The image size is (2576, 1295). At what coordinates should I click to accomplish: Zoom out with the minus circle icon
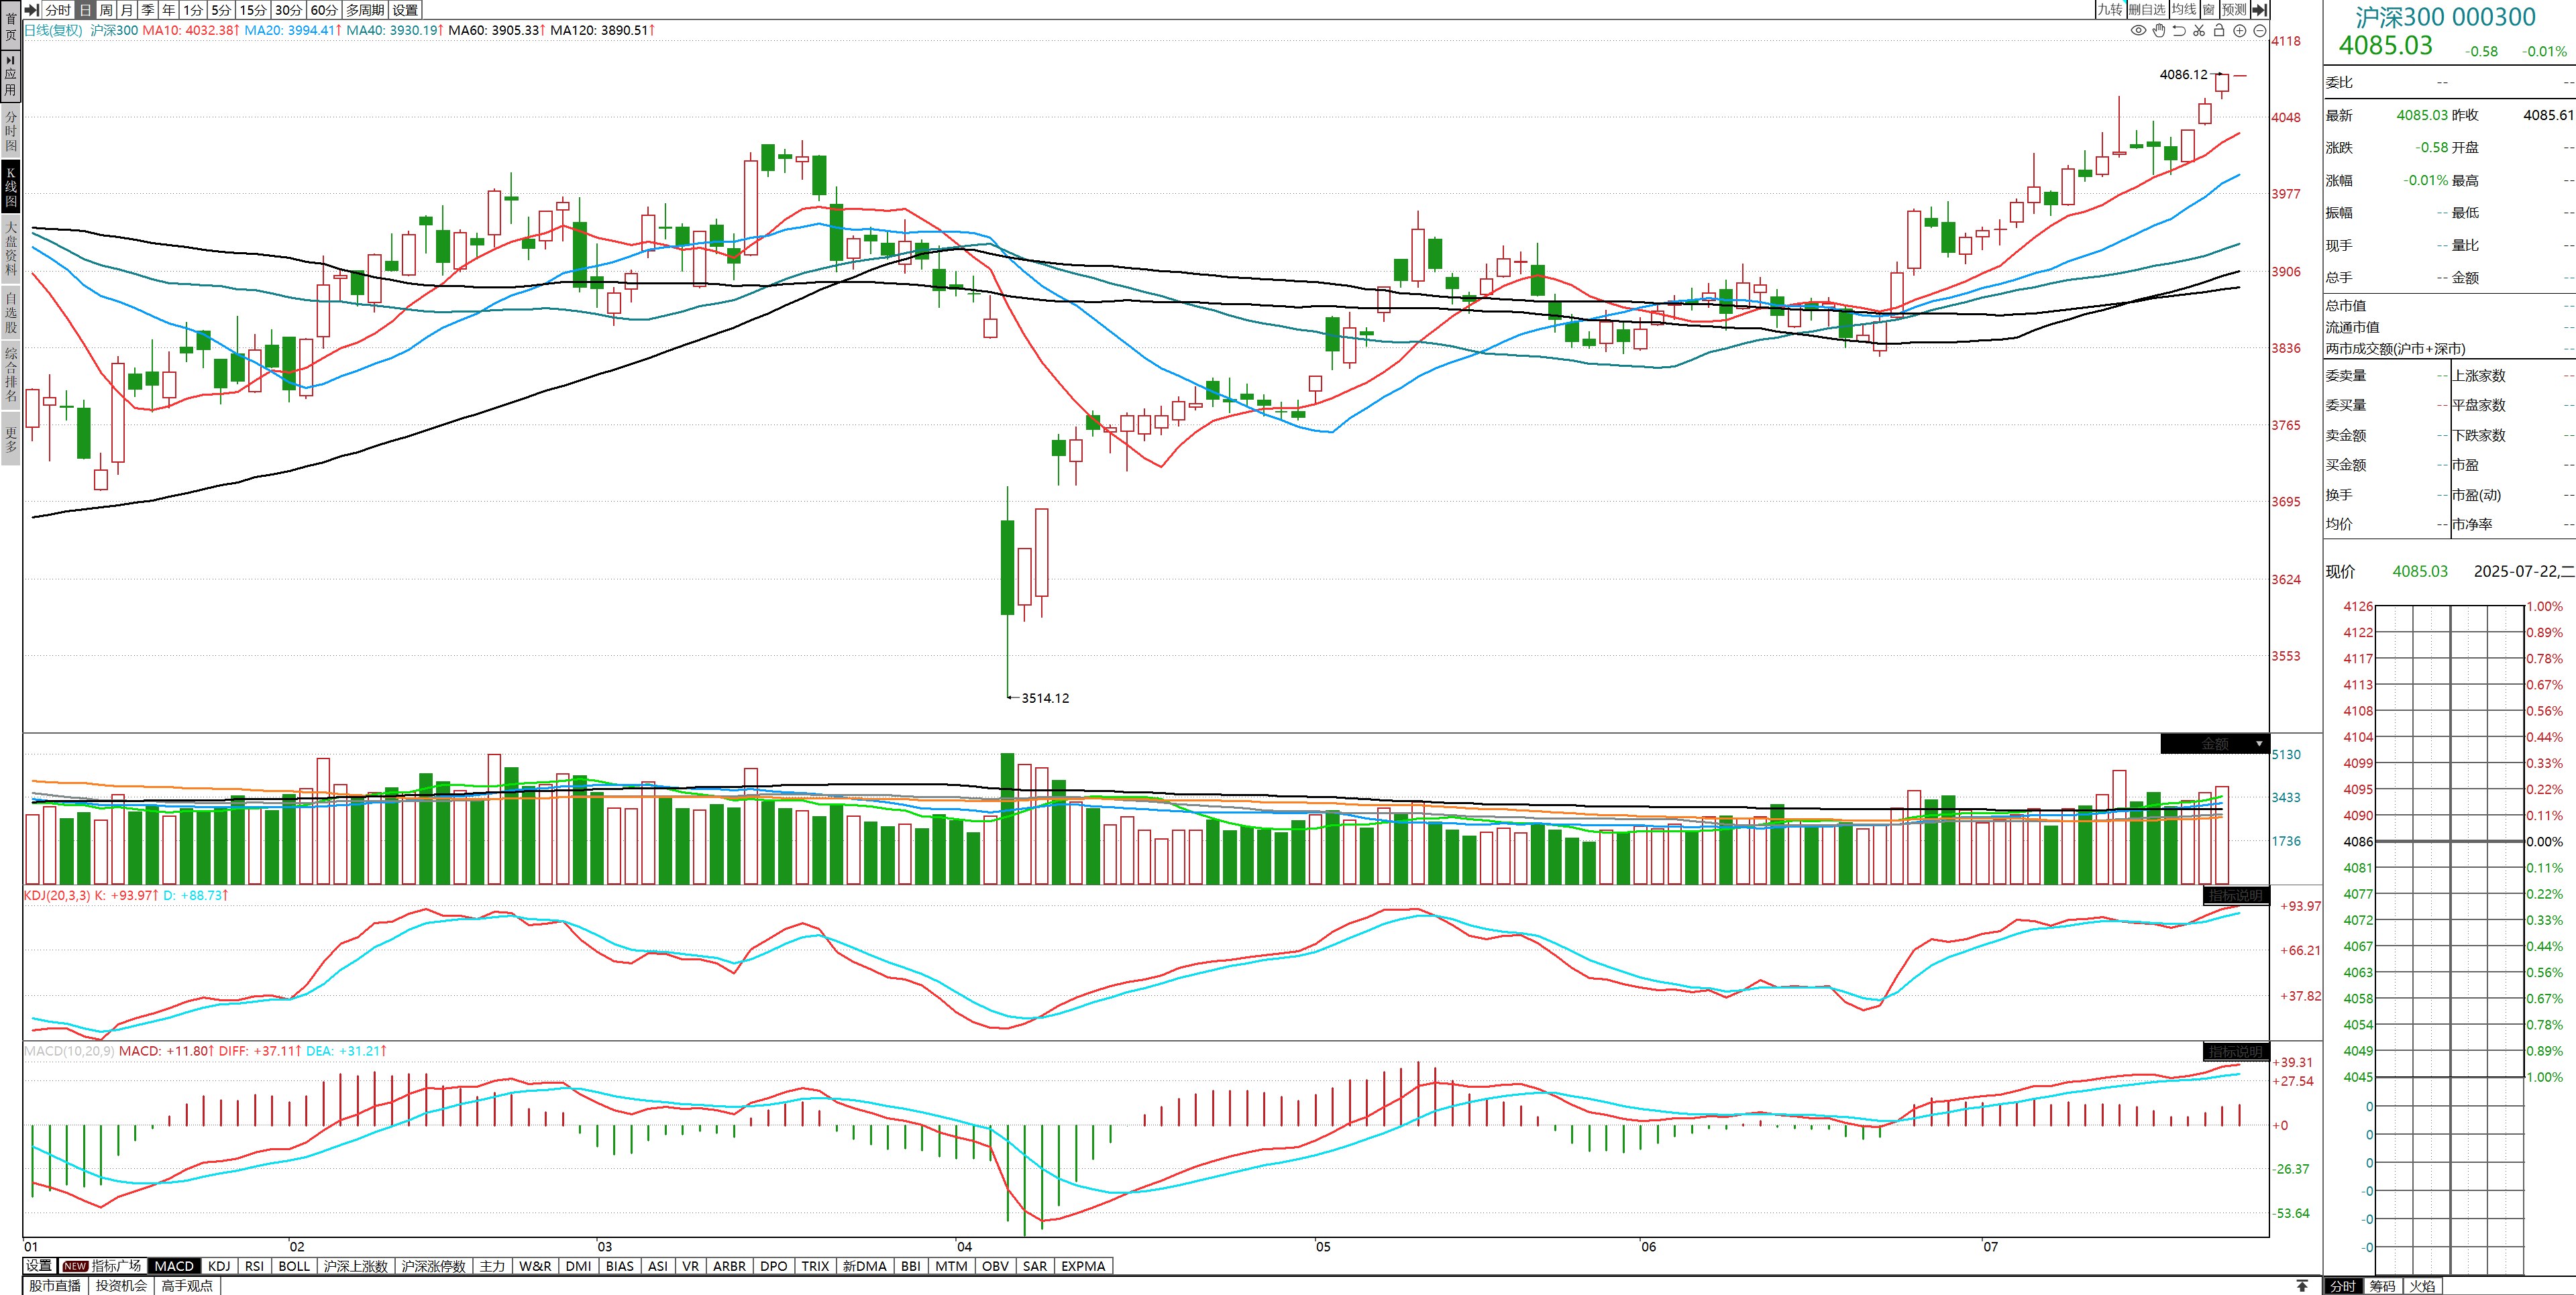[2259, 31]
